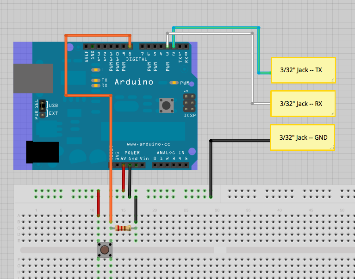Image resolution: width=355 pixels, height=279 pixels.
Task: Select the 3/32" Jack -- GND note
Action: click(x=303, y=137)
